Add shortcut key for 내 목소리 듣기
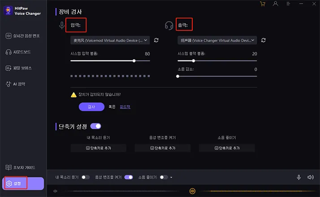The width and height of the screenshot is (320, 197). [98, 148]
